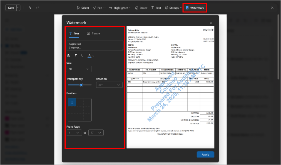Viewport: 281px width, 165px height.
Task: Open the font color dropdown arrow
Action: (93, 56)
